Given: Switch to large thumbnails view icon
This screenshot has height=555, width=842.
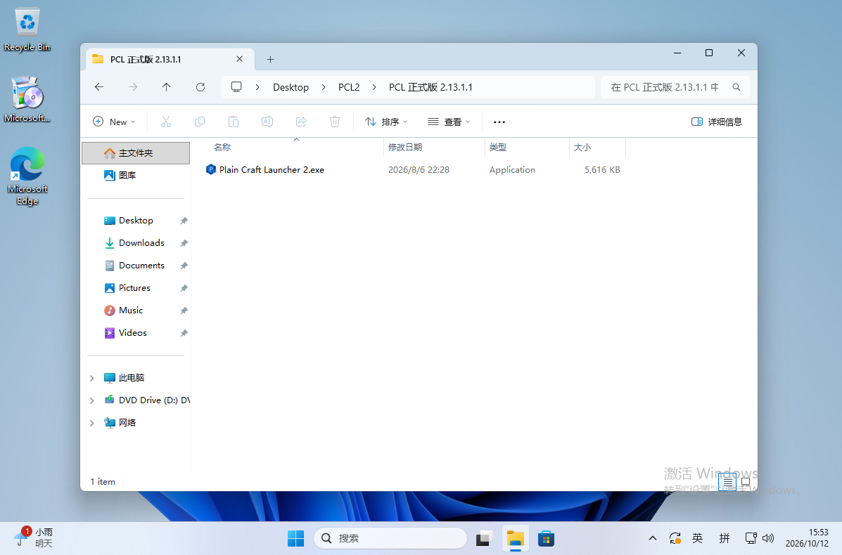Looking at the screenshot, I should (746, 482).
